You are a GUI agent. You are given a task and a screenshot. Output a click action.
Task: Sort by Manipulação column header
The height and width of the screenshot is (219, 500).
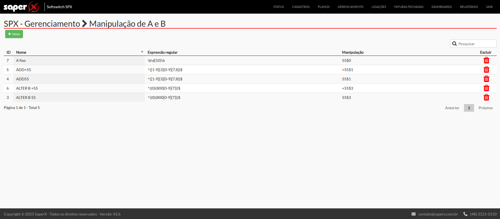coord(353,52)
